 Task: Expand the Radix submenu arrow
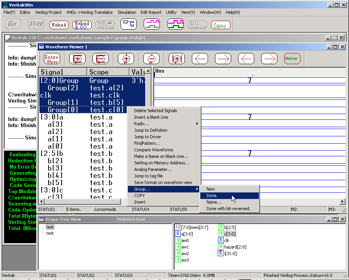click(197, 124)
